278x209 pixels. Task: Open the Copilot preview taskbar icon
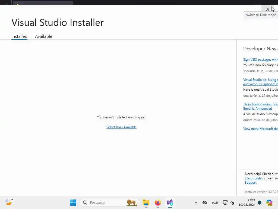(269, 202)
